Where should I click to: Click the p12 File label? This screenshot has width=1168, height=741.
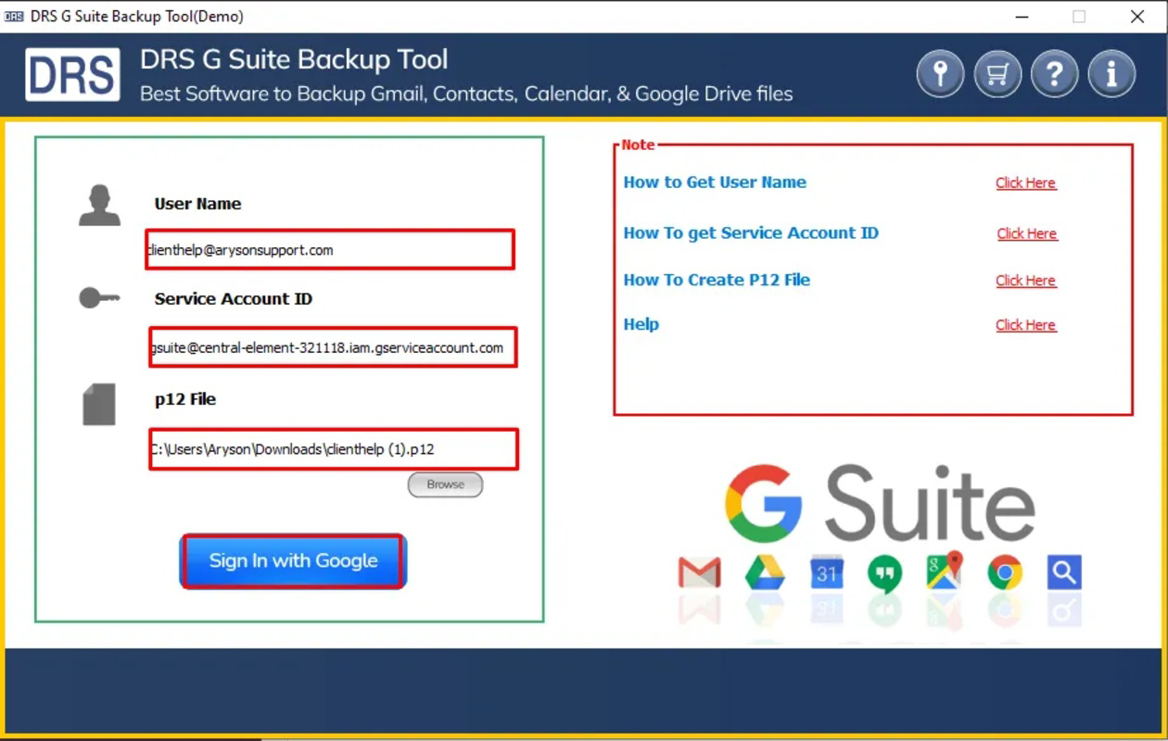point(185,399)
